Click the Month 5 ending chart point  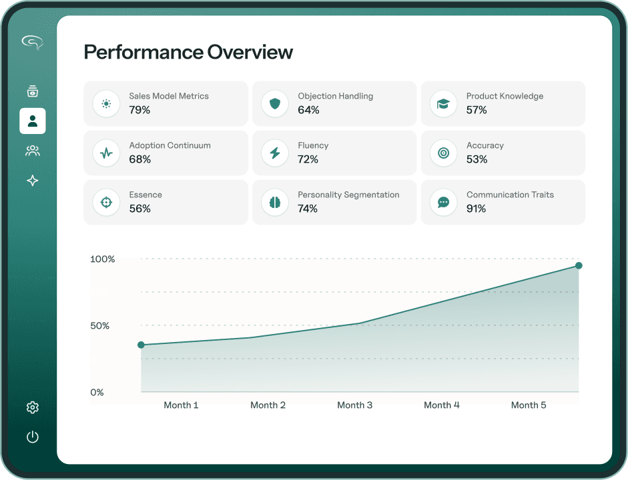(579, 265)
